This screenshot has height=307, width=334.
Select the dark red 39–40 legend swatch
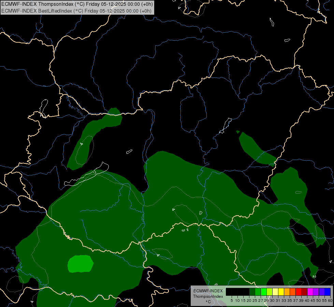tap(305, 292)
